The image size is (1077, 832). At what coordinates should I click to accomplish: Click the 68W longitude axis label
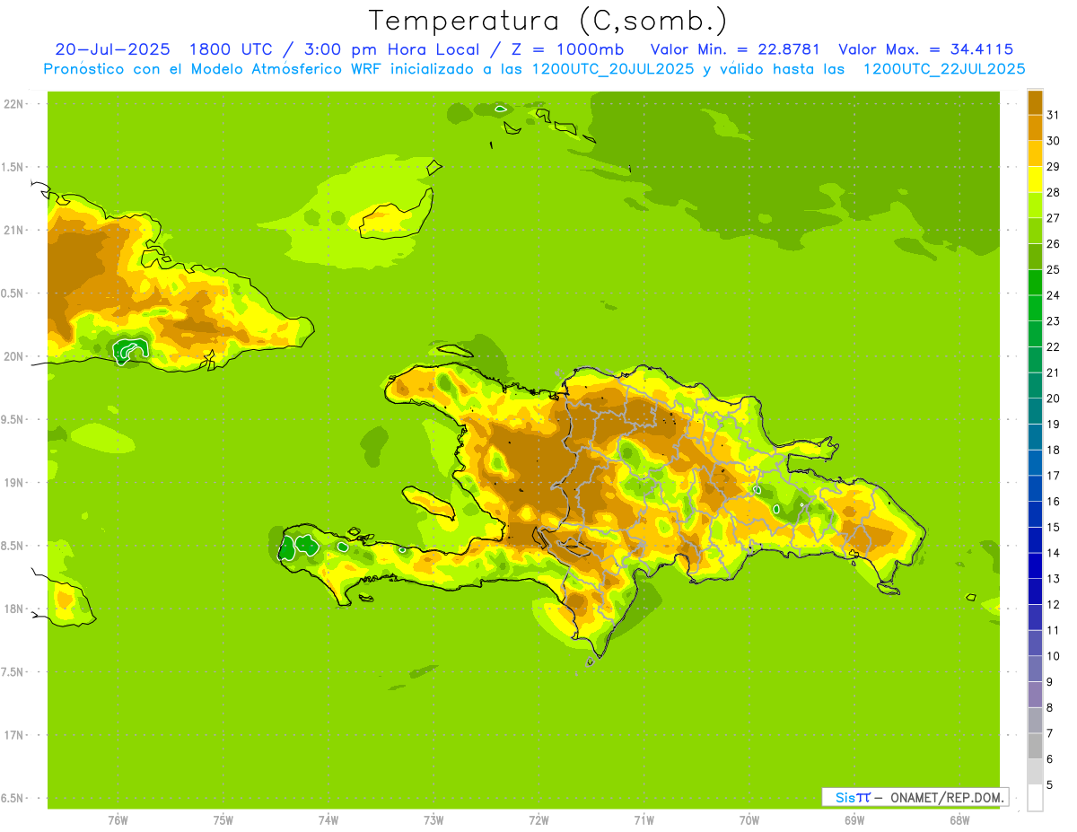[x=959, y=820]
